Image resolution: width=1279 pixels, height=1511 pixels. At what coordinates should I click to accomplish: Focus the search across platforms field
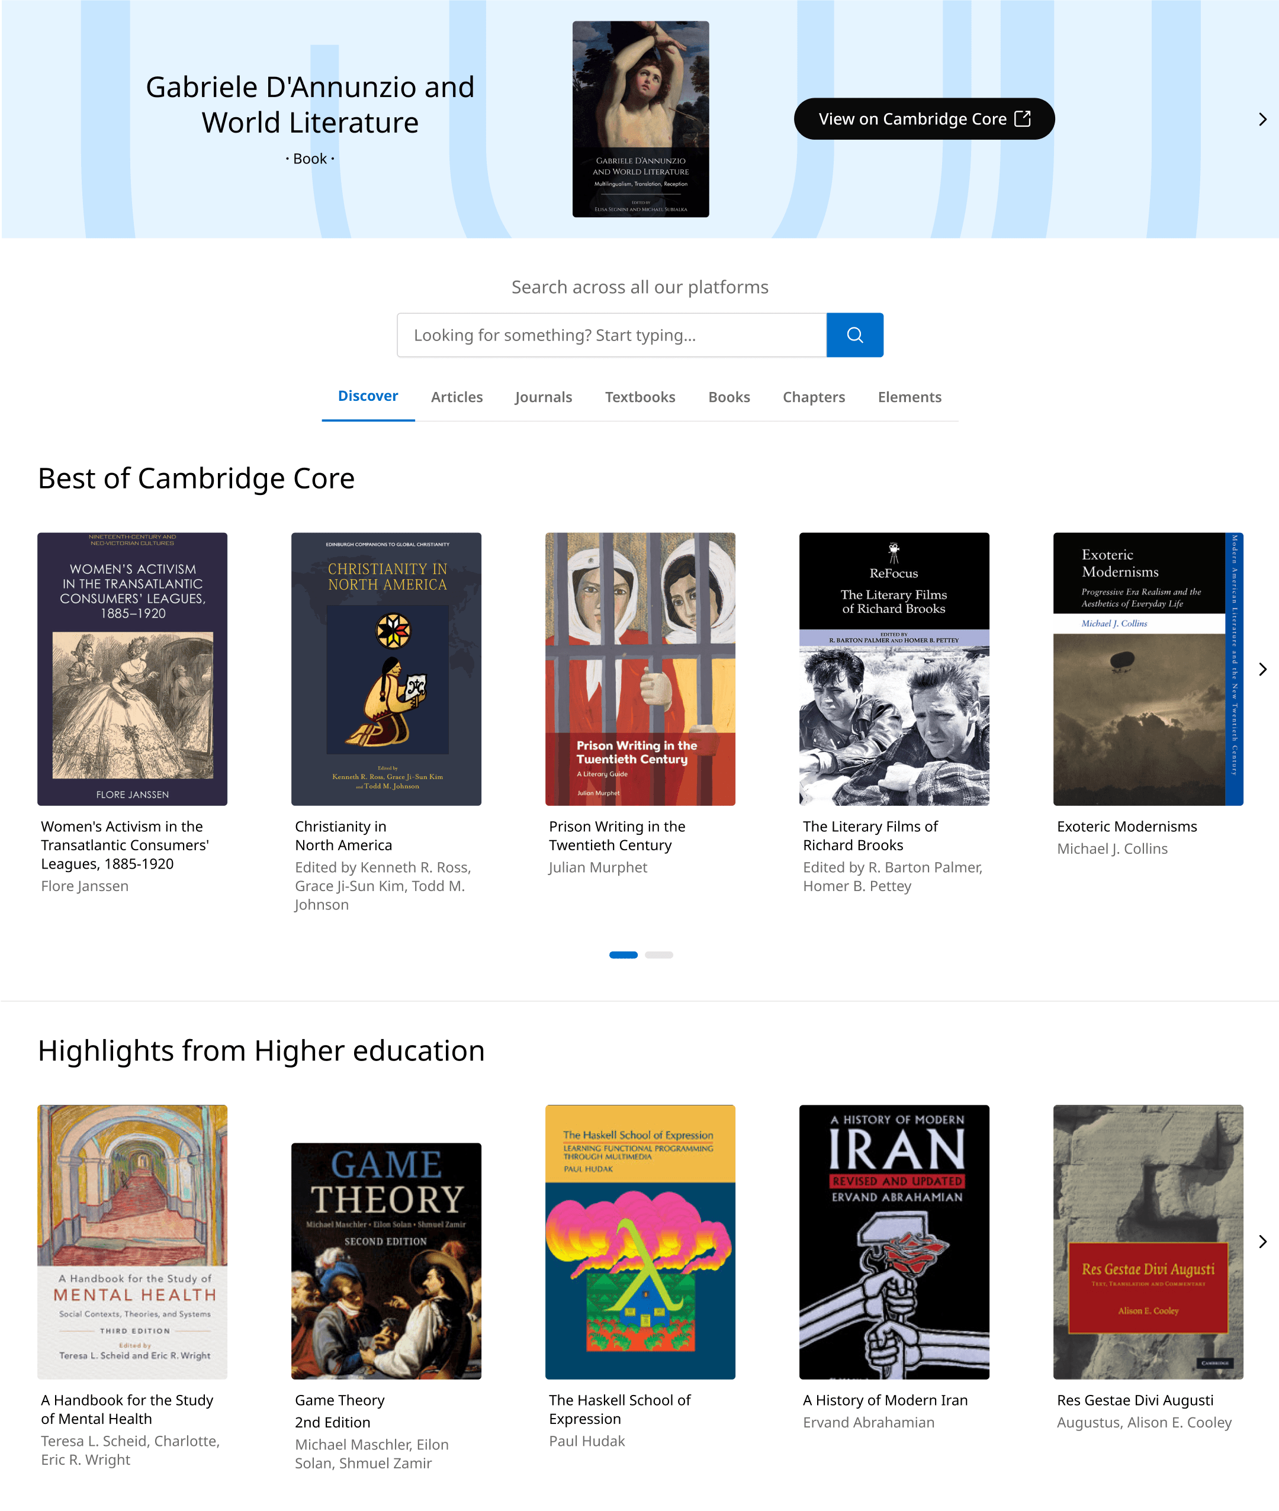[x=611, y=335]
